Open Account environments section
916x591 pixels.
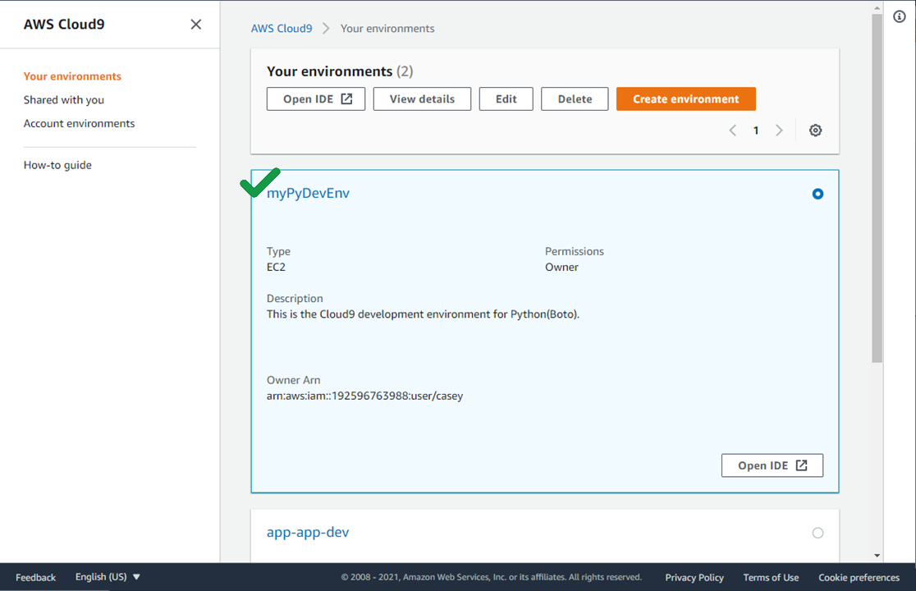tap(79, 123)
